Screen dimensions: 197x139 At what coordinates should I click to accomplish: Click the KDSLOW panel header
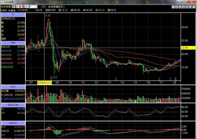(13, 105)
